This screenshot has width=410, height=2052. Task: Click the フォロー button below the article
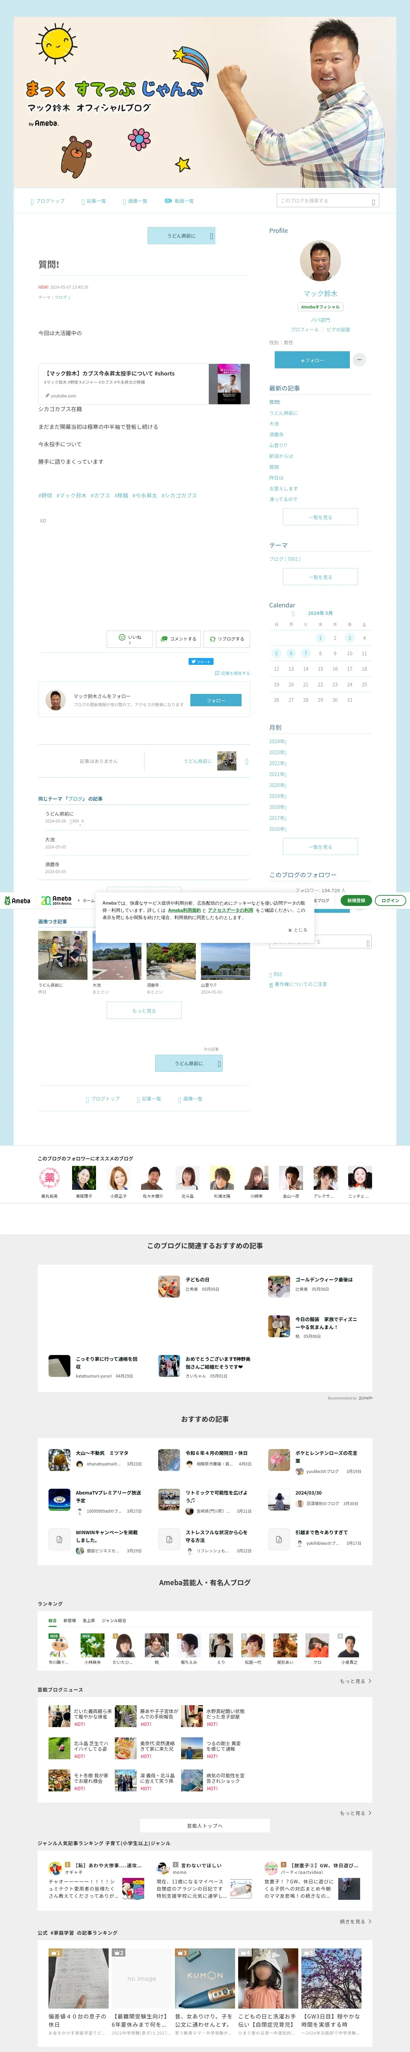click(x=216, y=700)
